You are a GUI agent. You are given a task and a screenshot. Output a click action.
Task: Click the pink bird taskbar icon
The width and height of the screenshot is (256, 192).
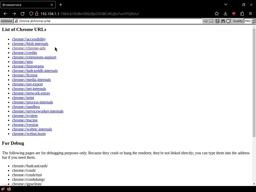click(x=3, y=189)
